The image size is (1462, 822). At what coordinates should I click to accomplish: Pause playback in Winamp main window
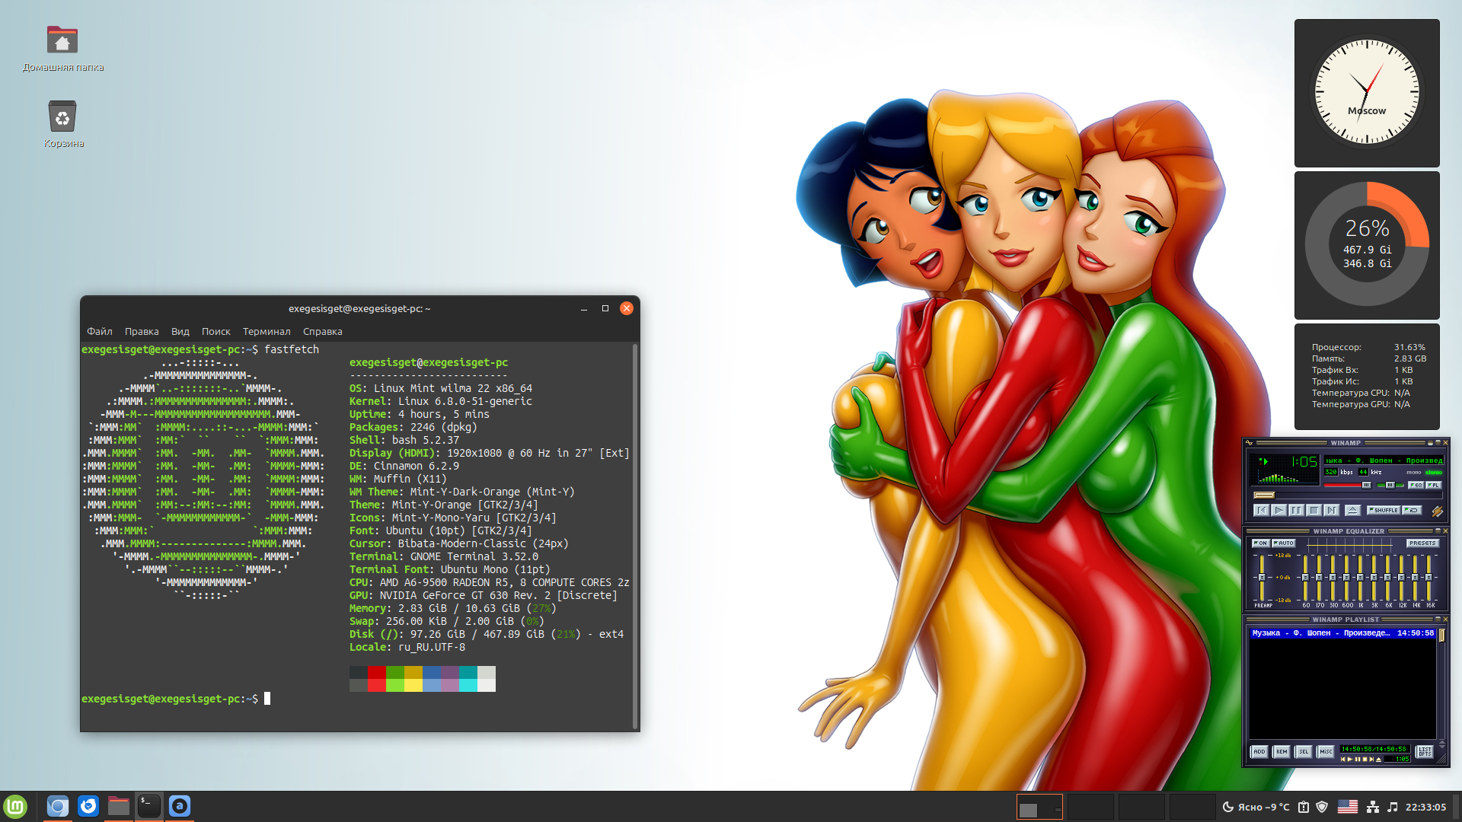click(1296, 510)
